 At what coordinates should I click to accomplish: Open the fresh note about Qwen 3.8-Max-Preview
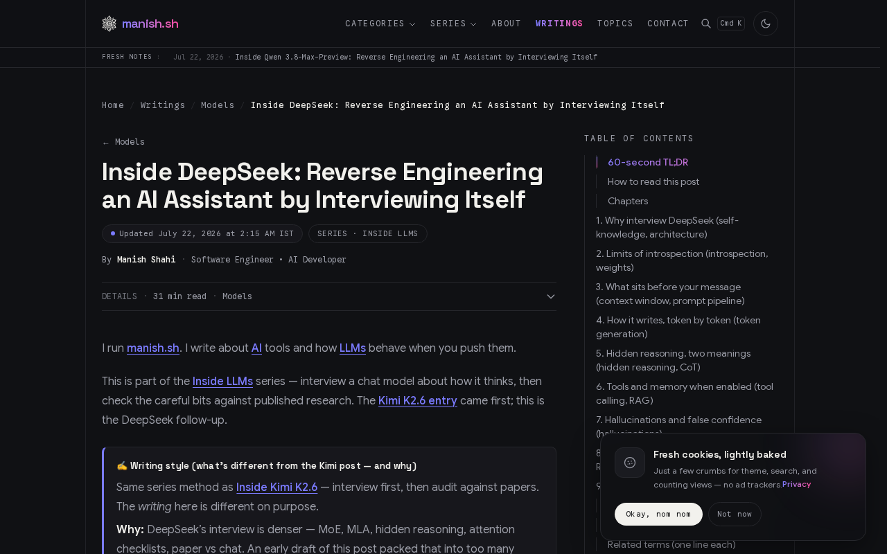[x=416, y=57]
